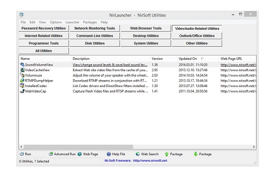Screen dimensions: 274x185
Task: Click the date 2011.10.04. 20:50:56
Action: pos(193,91)
